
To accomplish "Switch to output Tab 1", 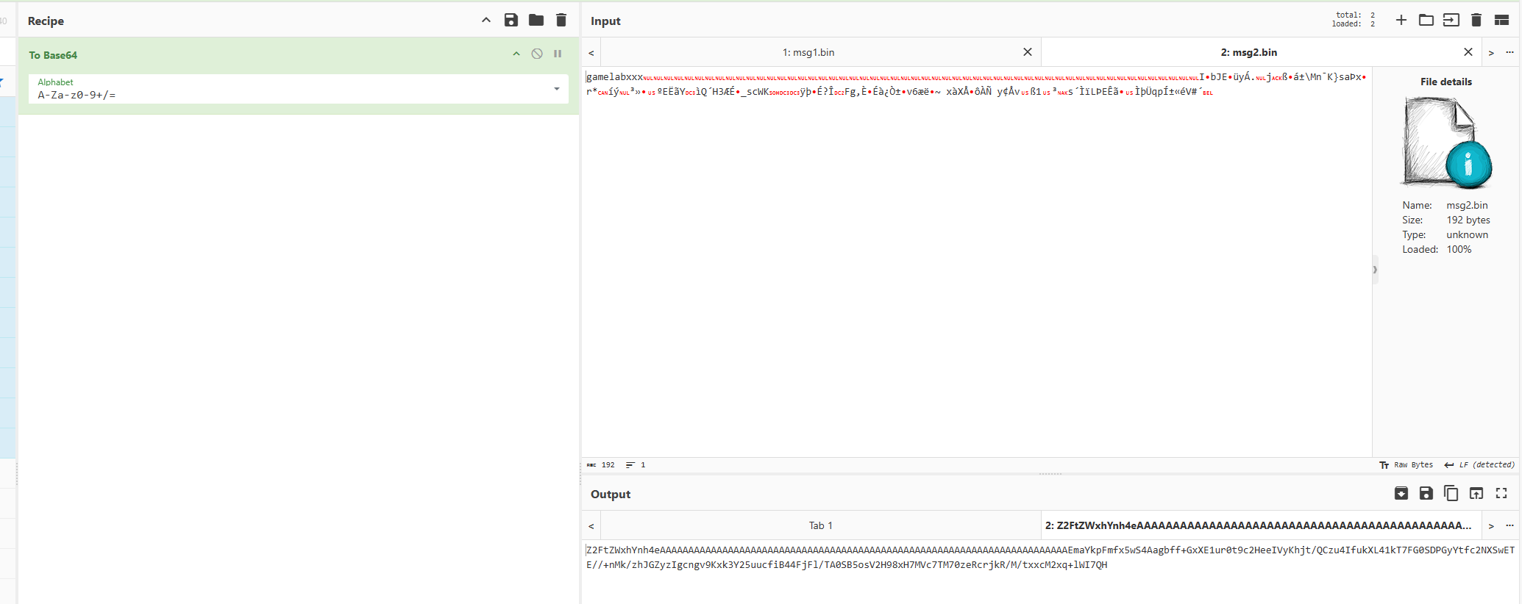I will pyautogui.click(x=820, y=525).
